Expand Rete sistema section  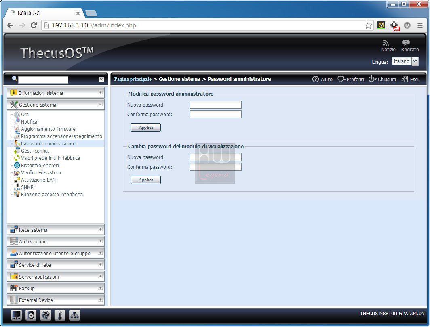point(56,230)
